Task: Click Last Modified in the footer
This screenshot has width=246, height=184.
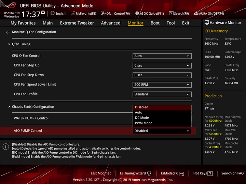Action: (x=101, y=173)
